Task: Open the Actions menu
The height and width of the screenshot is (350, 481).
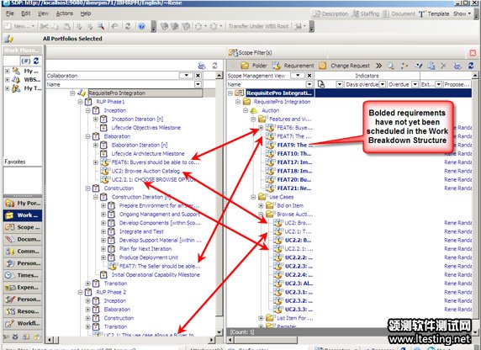Action: coord(65,13)
